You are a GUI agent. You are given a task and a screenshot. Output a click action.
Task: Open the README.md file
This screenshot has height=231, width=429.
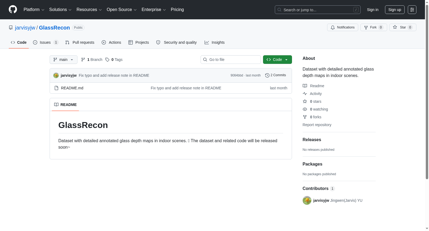pyautogui.click(x=72, y=88)
